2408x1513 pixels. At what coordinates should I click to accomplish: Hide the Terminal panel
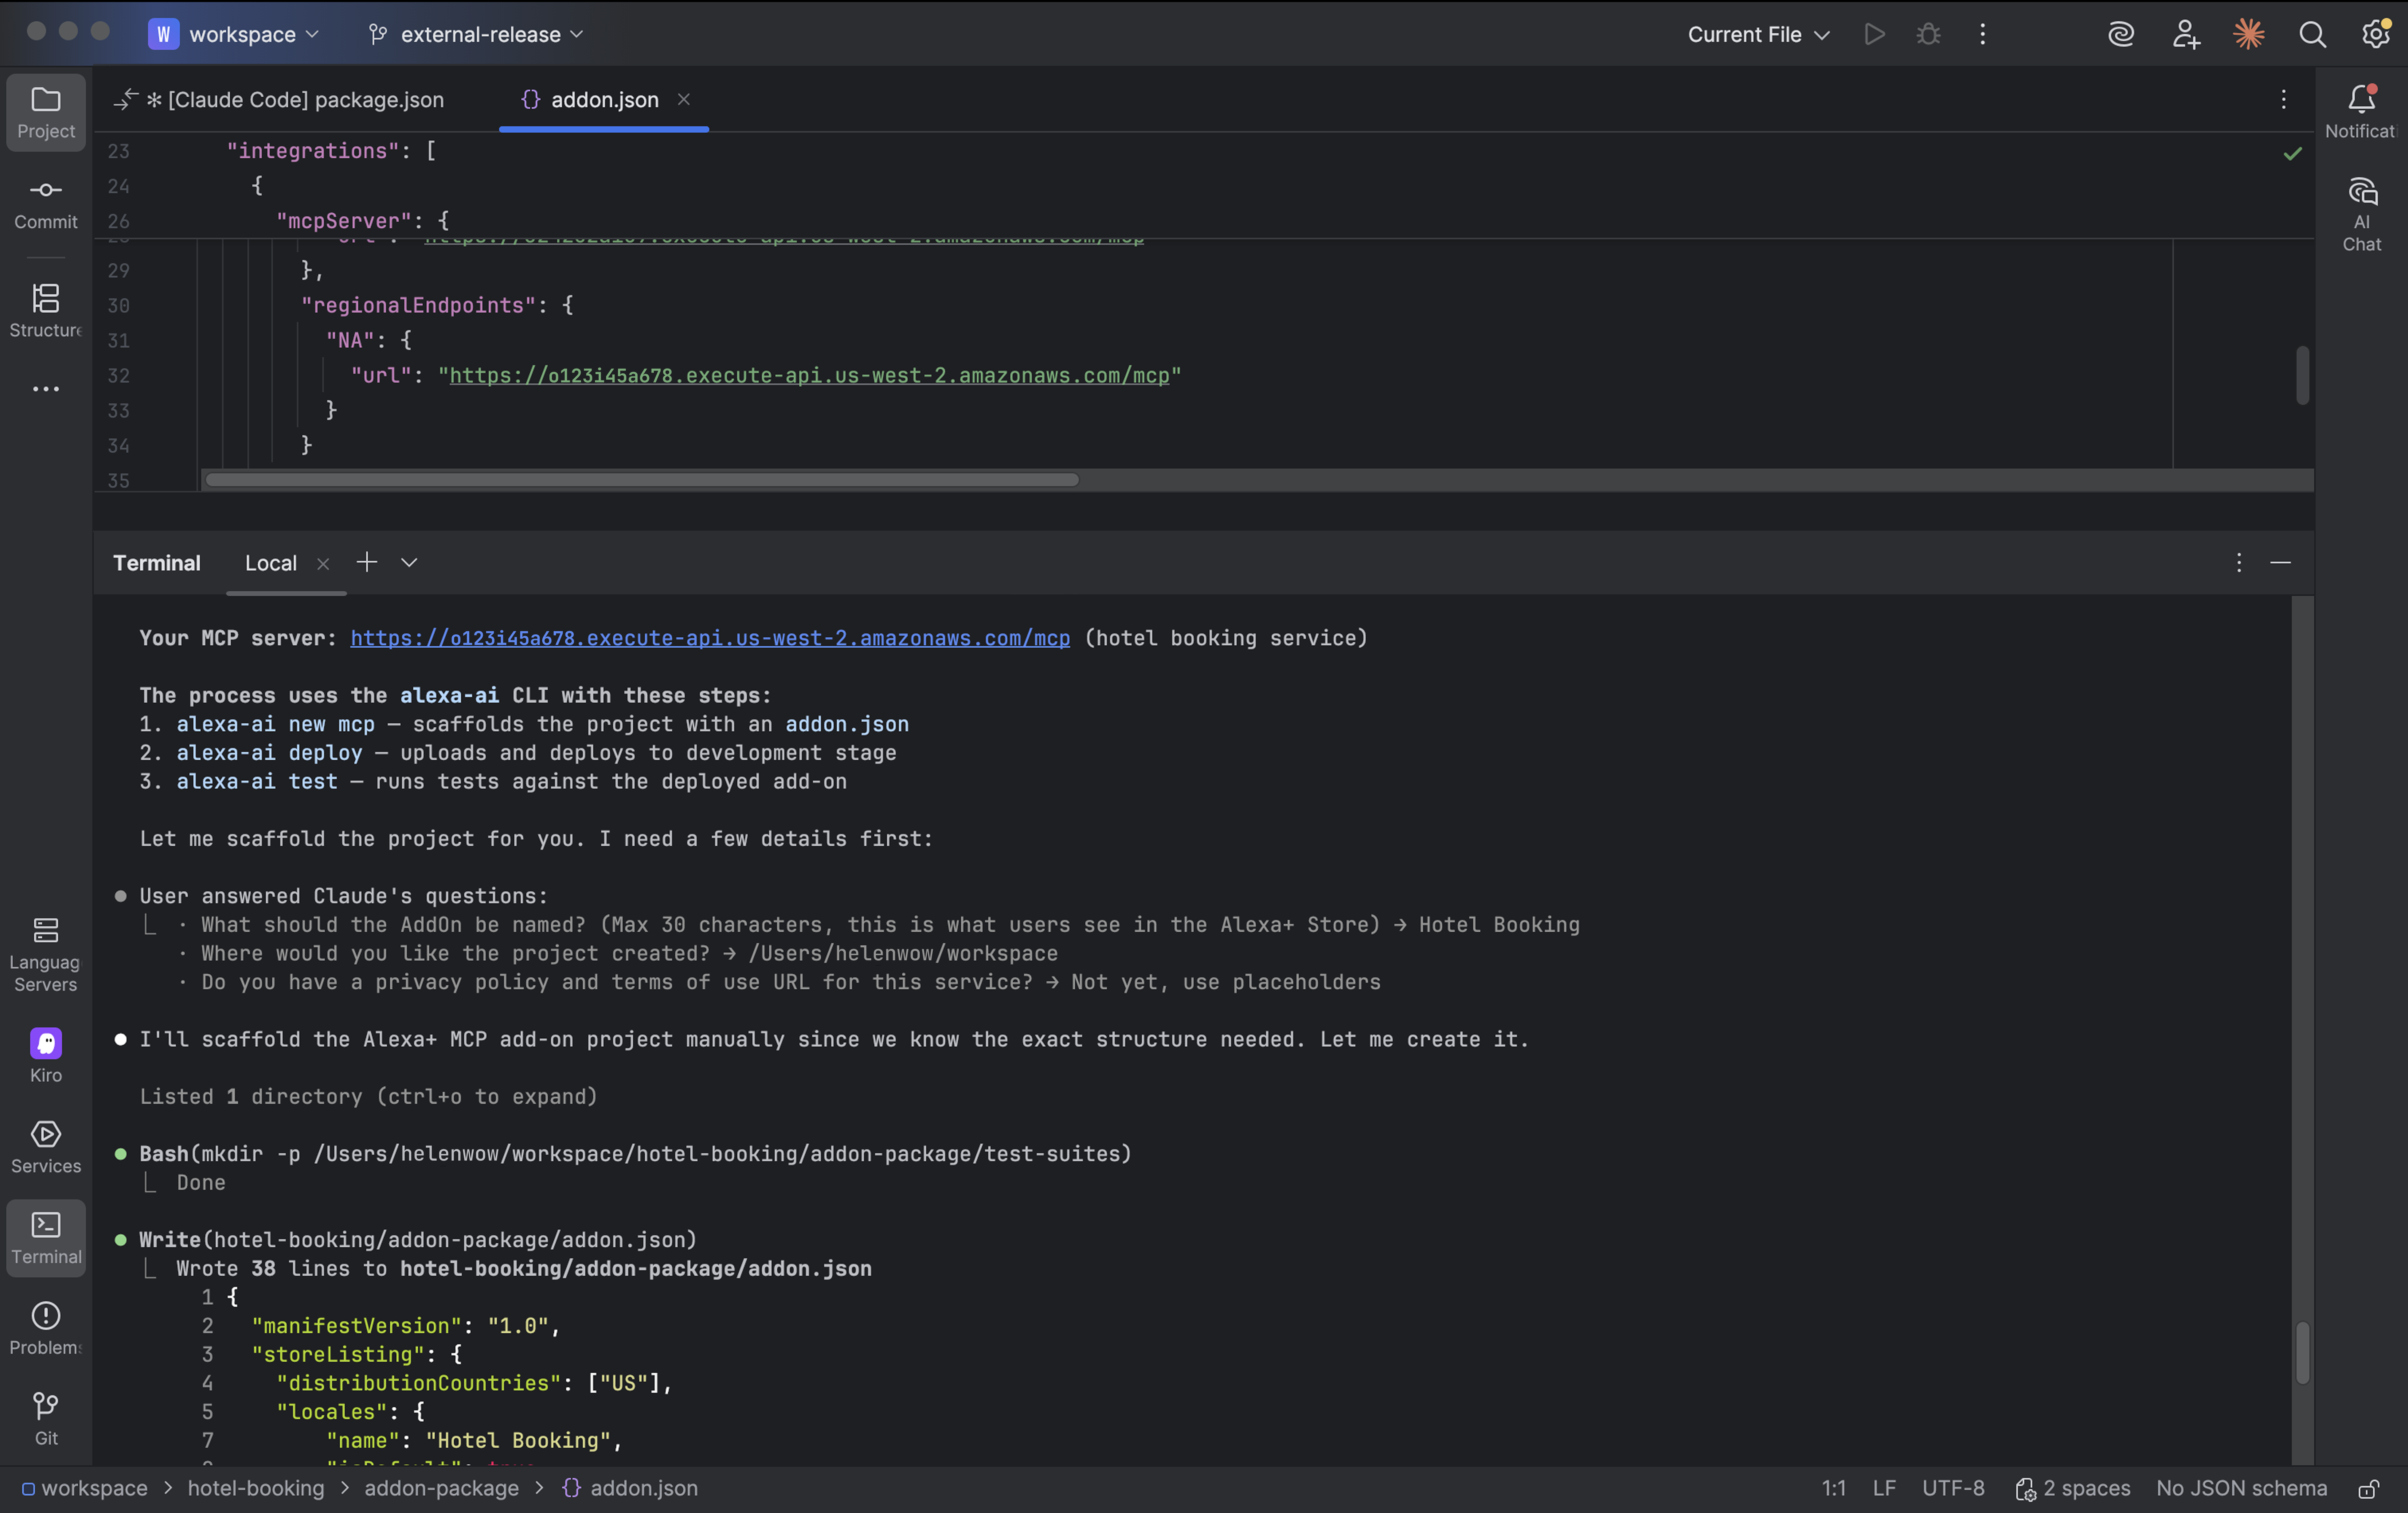click(2280, 563)
